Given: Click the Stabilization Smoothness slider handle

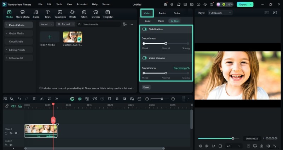Looking at the screenshot, I should [166, 43].
